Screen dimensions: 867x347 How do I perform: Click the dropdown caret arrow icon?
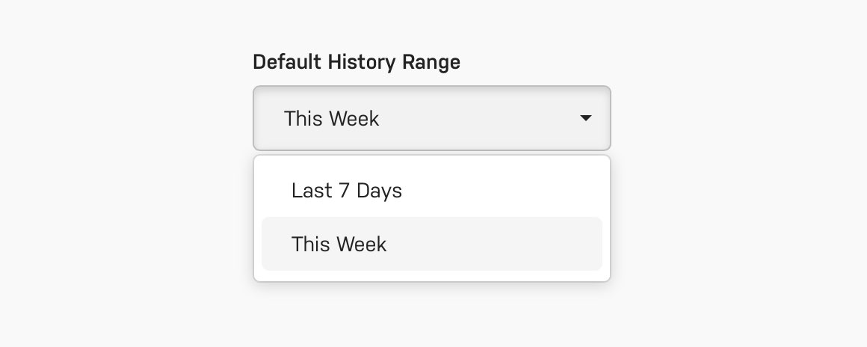pyautogui.click(x=585, y=118)
